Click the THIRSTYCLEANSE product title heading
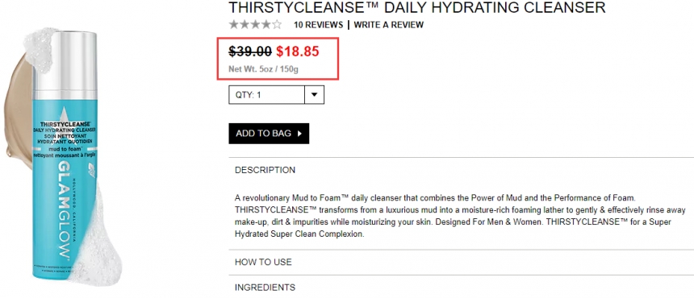 pyautogui.click(x=417, y=7)
